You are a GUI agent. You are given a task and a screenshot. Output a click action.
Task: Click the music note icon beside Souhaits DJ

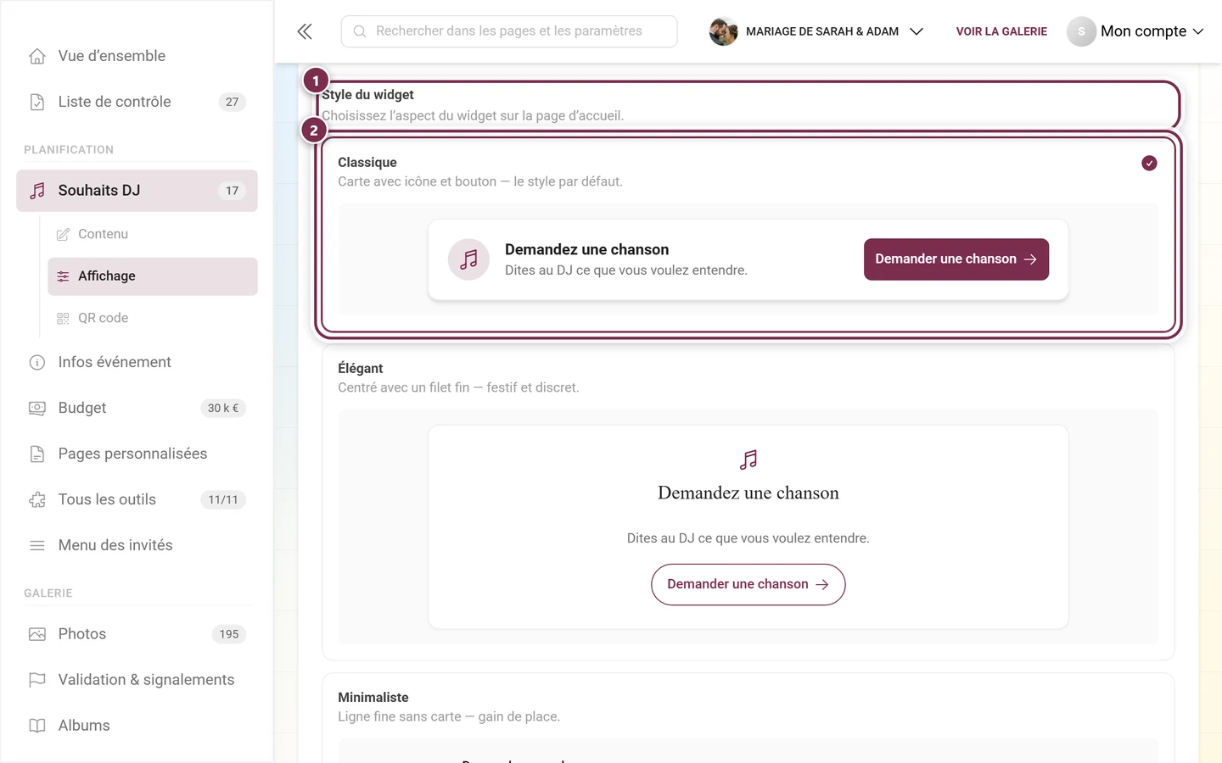[37, 191]
